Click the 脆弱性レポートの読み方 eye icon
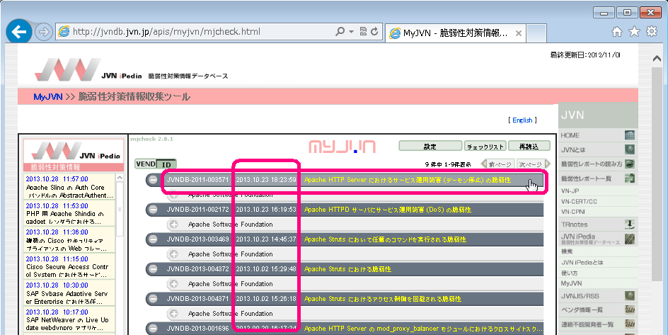 point(630,164)
